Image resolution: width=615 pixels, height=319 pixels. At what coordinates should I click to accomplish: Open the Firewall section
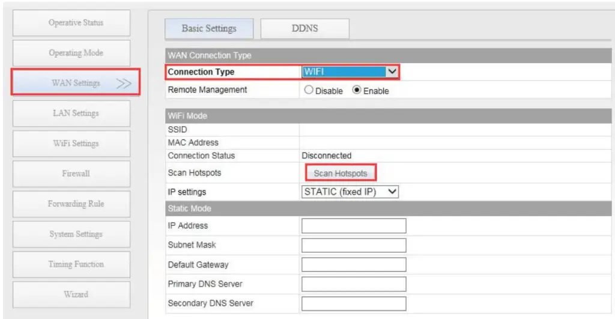[76, 174]
